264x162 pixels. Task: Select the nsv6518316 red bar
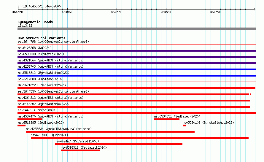[x=80, y=150]
